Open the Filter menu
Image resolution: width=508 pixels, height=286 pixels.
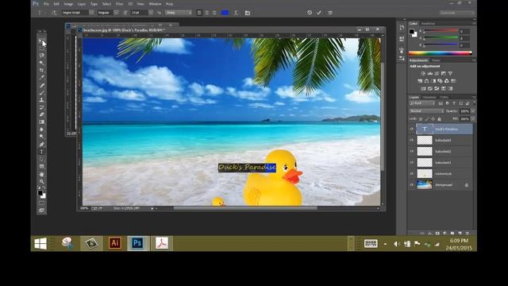click(x=120, y=4)
